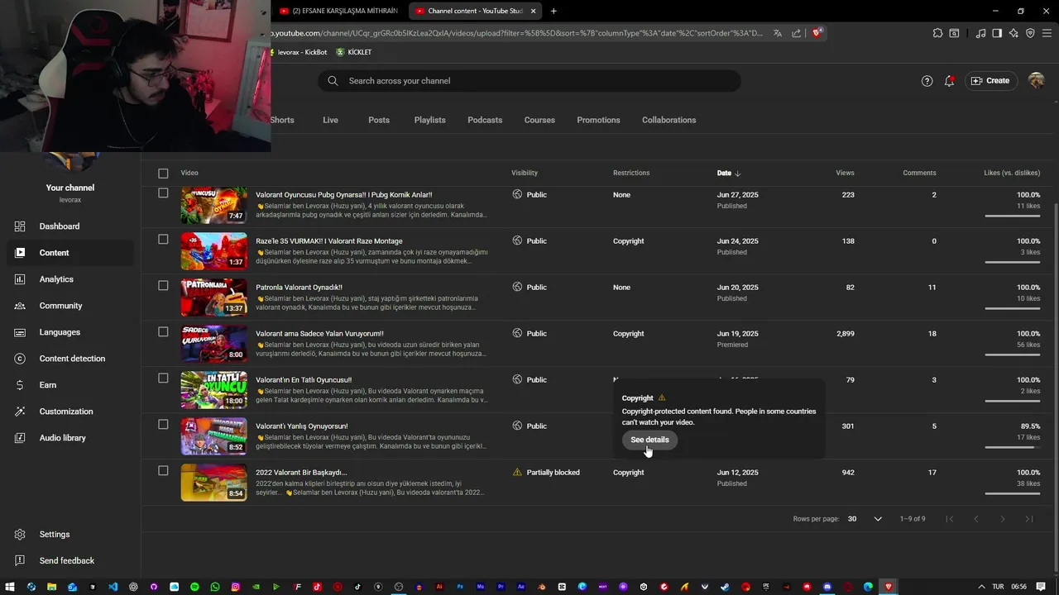Open a new browser tab with plus

(x=553, y=11)
